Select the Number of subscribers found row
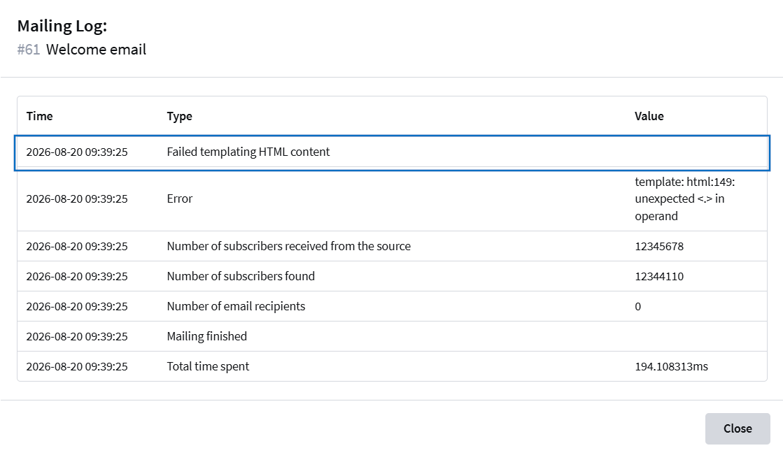 tap(392, 276)
